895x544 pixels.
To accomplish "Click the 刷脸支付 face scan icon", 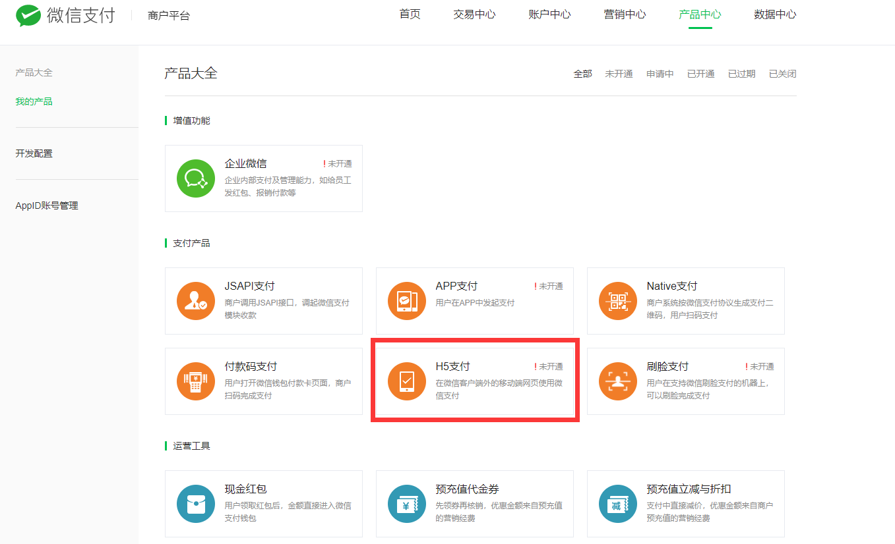I will pyautogui.click(x=618, y=381).
